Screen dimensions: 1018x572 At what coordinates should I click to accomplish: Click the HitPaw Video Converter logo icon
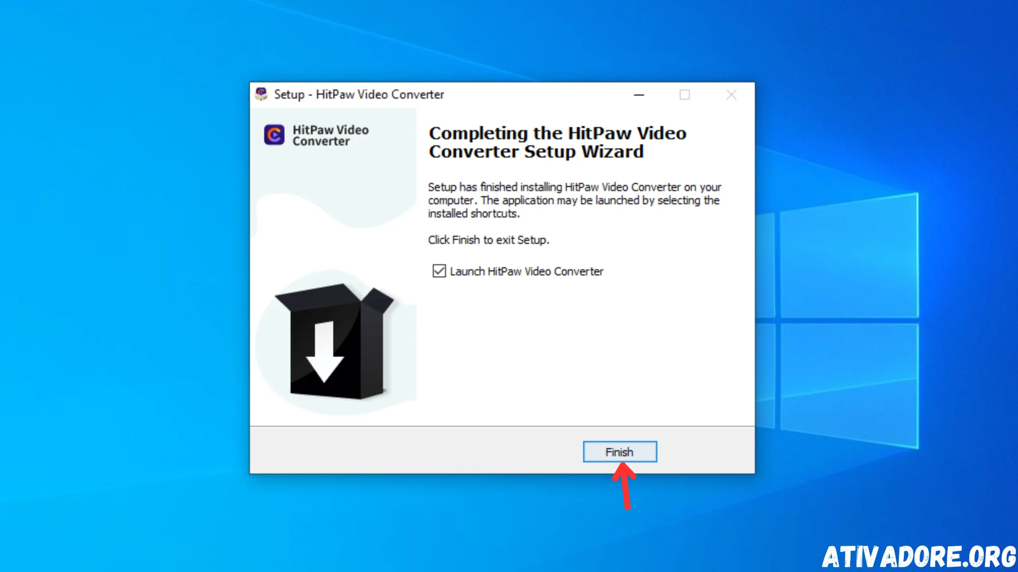pyautogui.click(x=274, y=135)
